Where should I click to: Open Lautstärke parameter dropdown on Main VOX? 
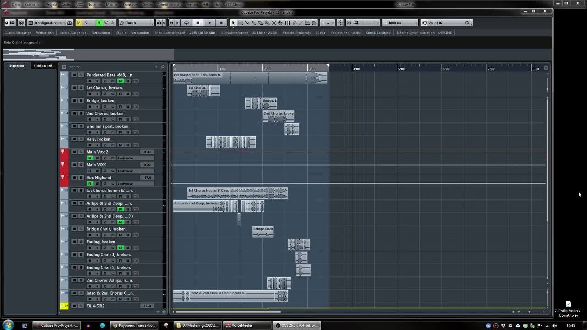point(136,171)
